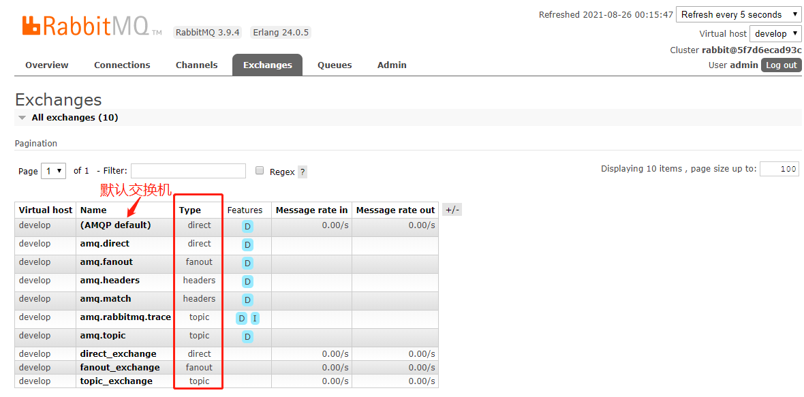Open the topic_exchange exchange
The height and width of the screenshot is (397, 804).
tap(117, 381)
